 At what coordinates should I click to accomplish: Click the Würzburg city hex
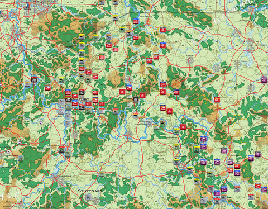coord(129,134)
